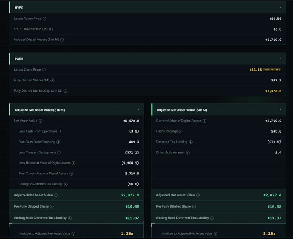Click info icon for Change in Deferred Tax Liability
This screenshot has height=239, width=293.
click(65, 184)
